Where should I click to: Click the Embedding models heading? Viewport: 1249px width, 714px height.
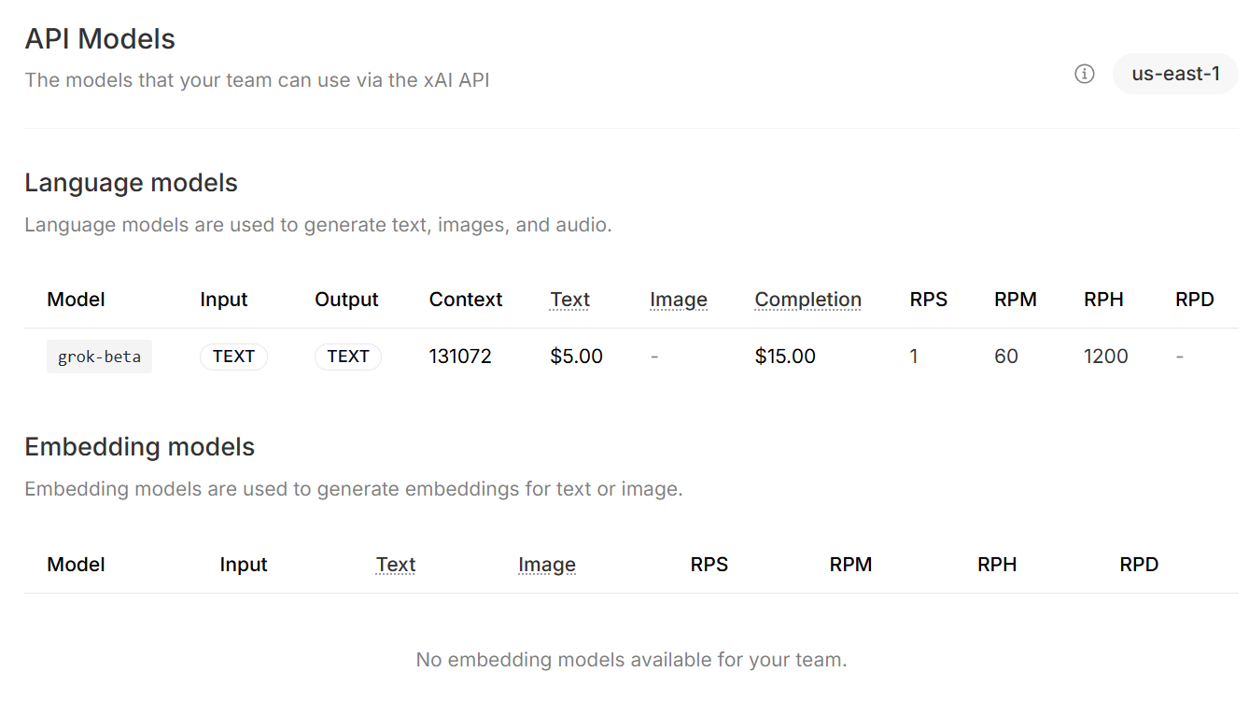pyautogui.click(x=139, y=447)
